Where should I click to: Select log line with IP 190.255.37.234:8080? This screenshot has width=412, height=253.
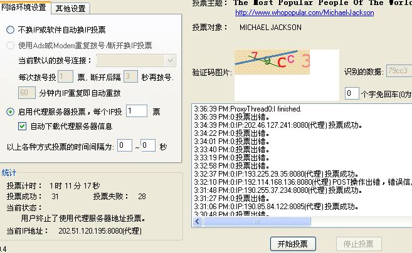tap(278, 190)
